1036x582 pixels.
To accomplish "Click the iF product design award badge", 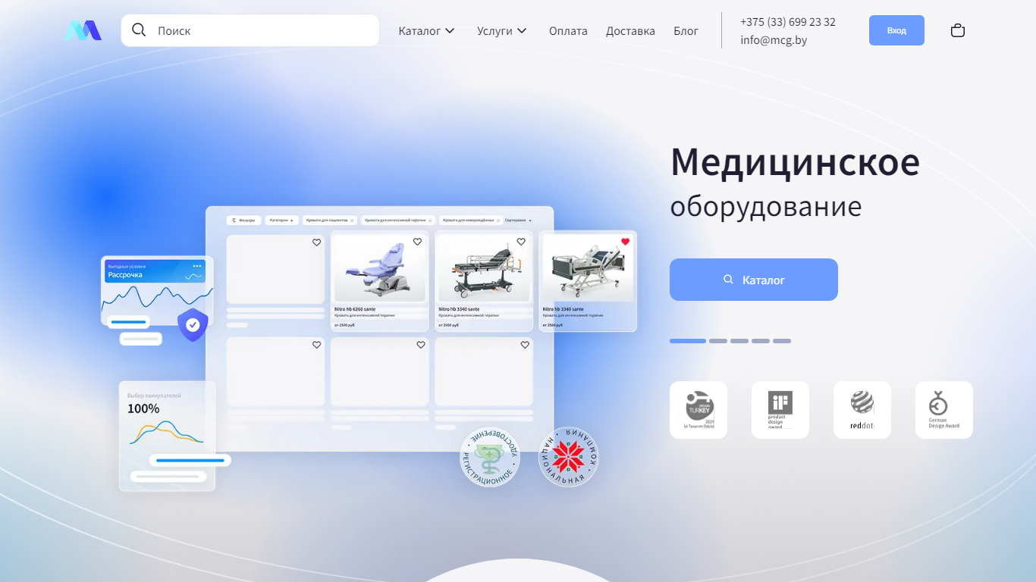I will (x=780, y=410).
